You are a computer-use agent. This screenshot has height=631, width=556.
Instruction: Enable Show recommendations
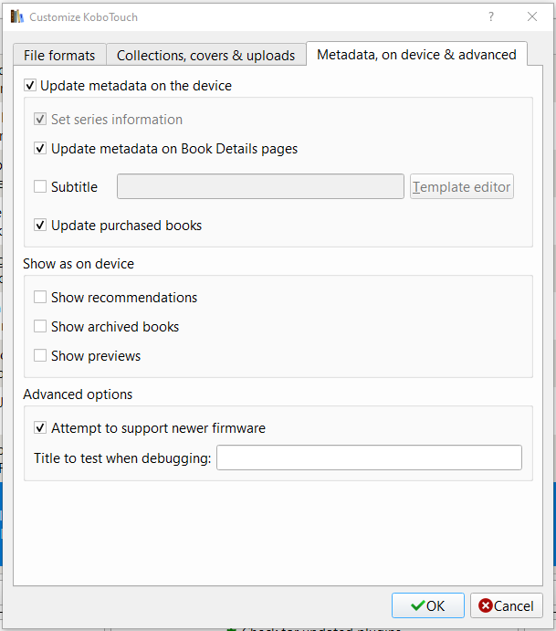[x=40, y=298]
